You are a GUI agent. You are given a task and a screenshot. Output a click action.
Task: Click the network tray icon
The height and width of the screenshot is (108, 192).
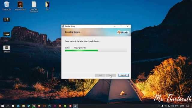coord(169,106)
